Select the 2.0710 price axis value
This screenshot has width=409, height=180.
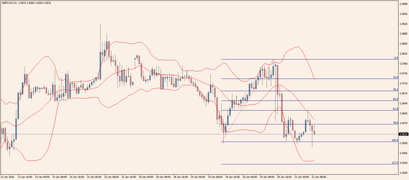[x=404, y=84]
